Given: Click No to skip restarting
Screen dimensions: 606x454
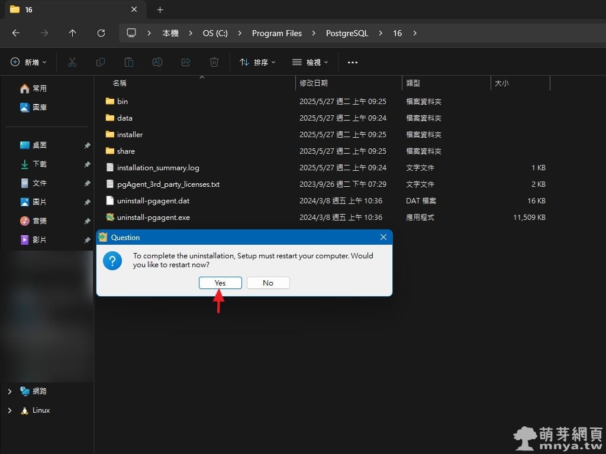Looking at the screenshot, I should [268, 283].
